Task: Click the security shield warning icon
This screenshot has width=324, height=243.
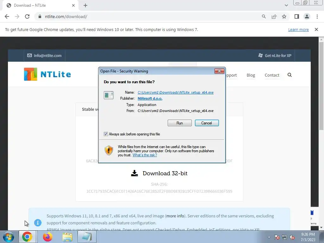Action: point(109,150)
